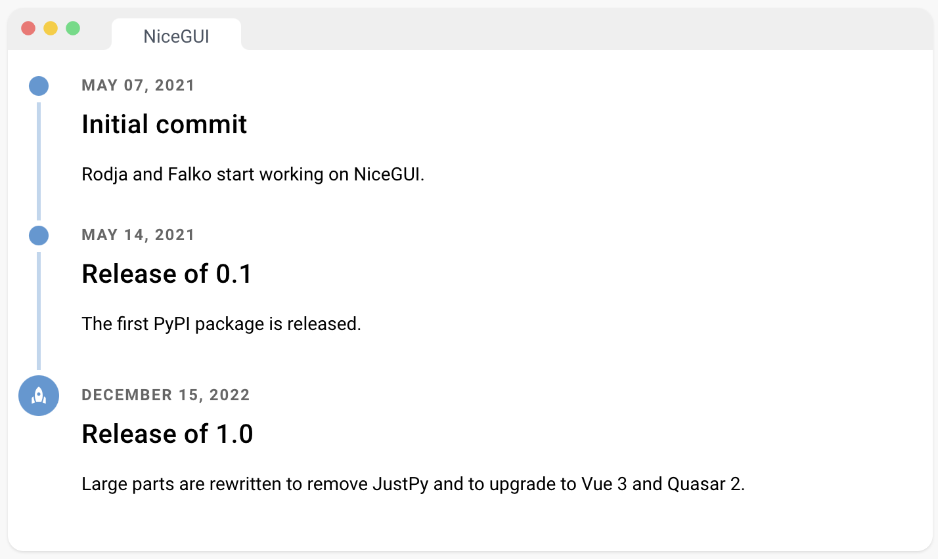Click the DECEMBER 15, 2022 date label
938x559 pixels.
tap(166, 395)
